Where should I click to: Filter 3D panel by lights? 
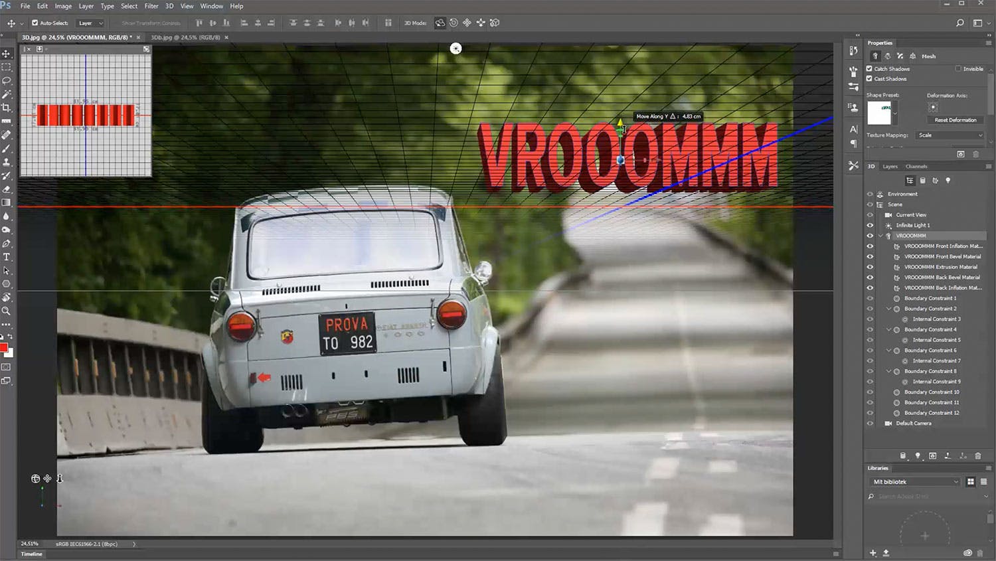[x=948, y=181]
